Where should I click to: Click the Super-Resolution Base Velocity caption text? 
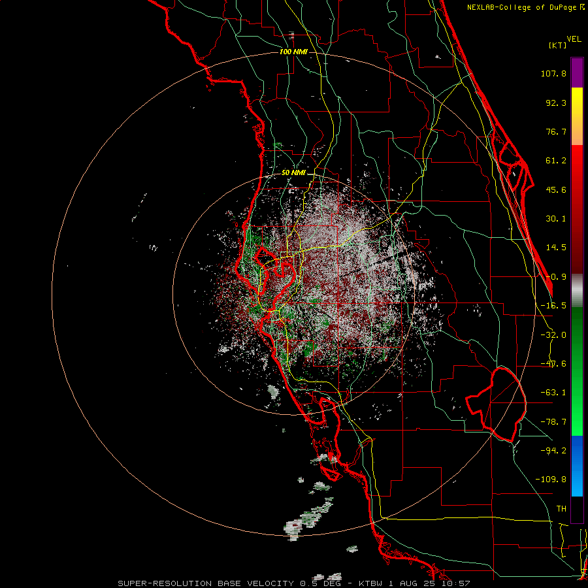pos(293,583)
